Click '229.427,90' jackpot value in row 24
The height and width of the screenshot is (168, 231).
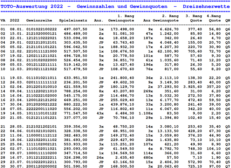point(122,140)
